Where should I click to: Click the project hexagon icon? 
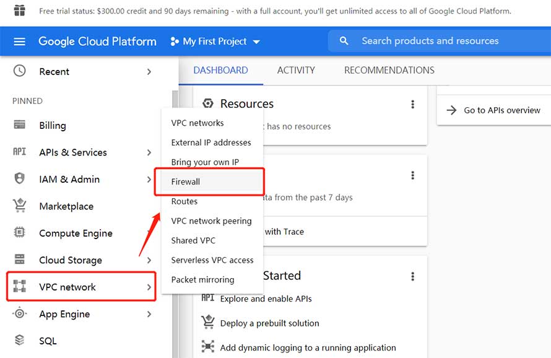pos(175,41)
